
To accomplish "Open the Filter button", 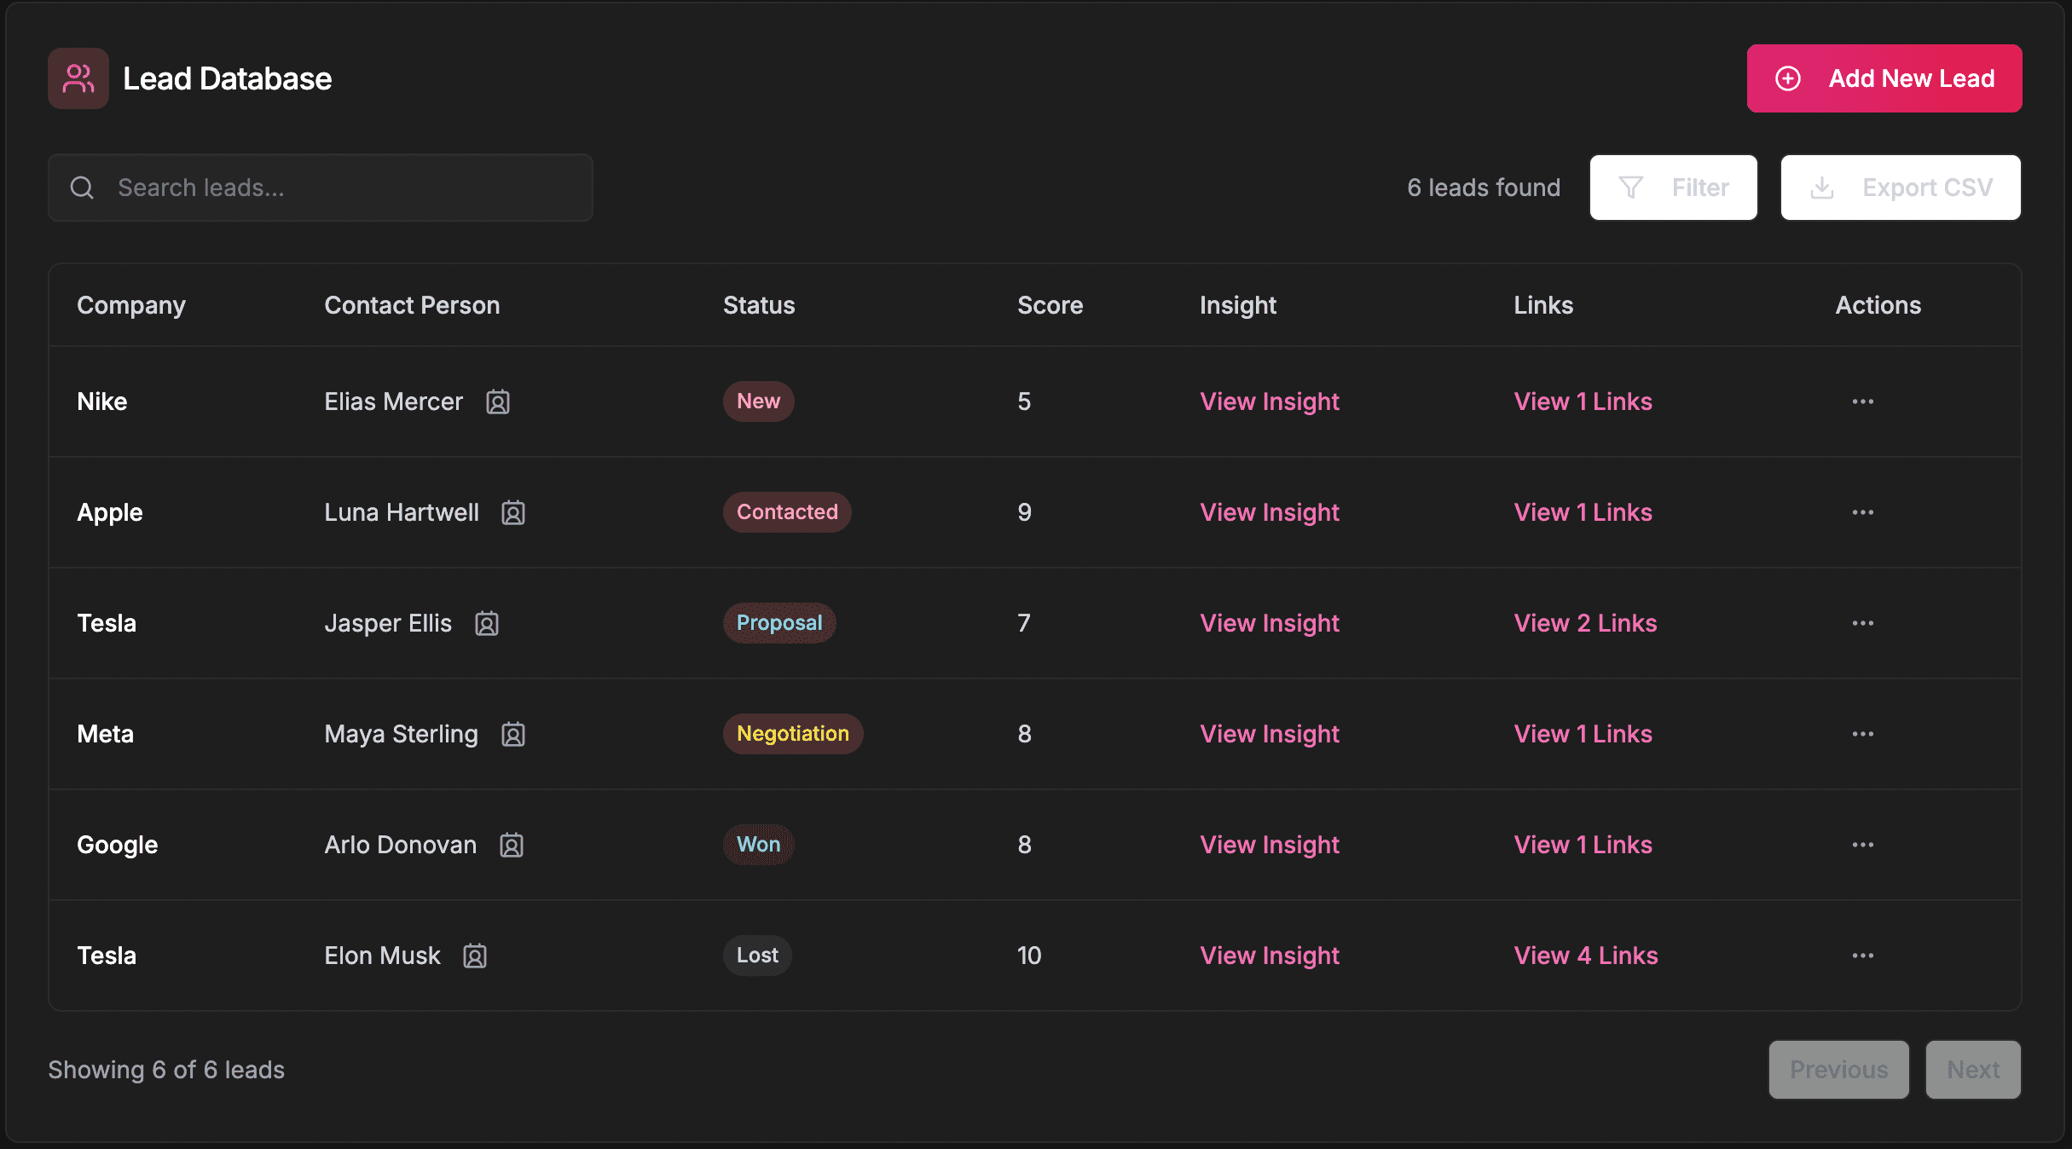I will tap(1674, 188).
